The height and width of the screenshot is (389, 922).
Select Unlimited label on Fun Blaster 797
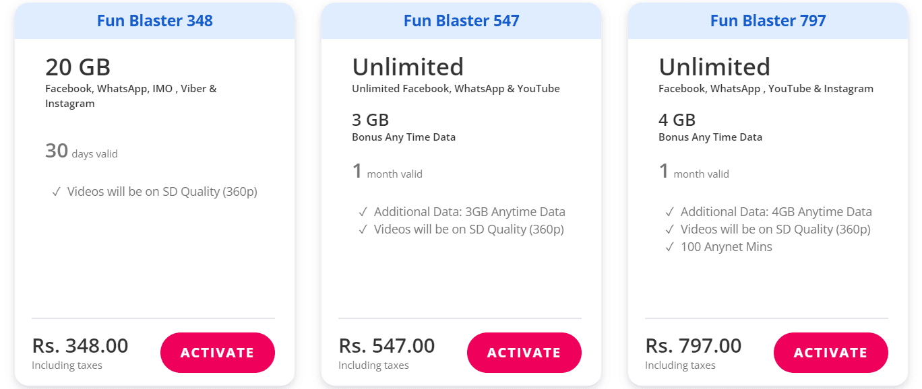pyautogui.click(x=714, y=67)
